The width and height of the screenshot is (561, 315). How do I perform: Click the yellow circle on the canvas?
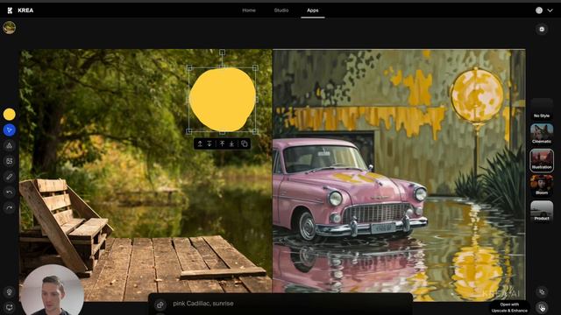coord(223,99)
